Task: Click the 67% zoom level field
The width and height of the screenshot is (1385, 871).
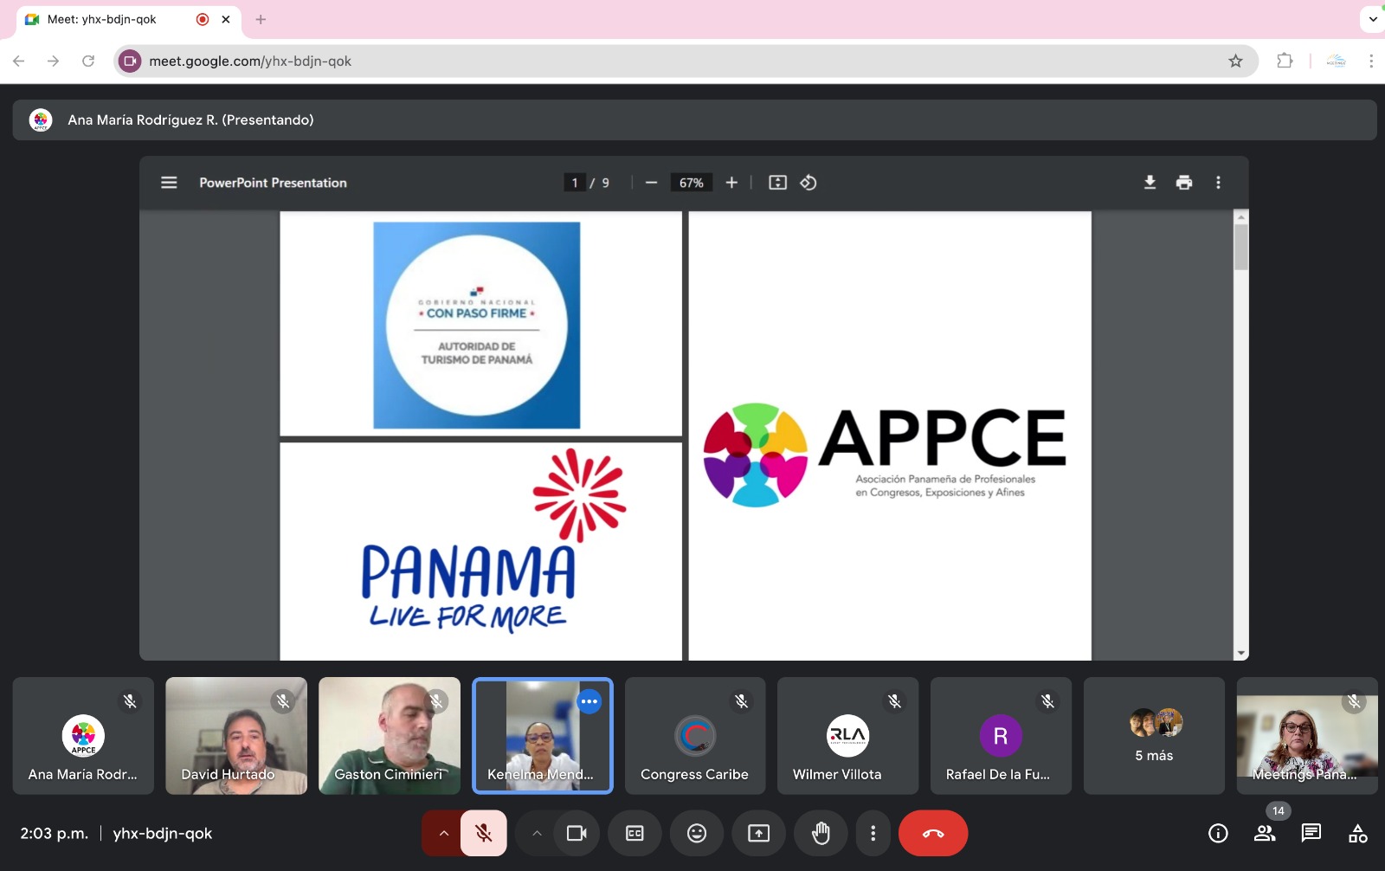Action: (x=692, y=183)
